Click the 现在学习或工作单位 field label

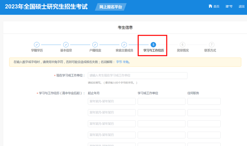click(71, 76)
